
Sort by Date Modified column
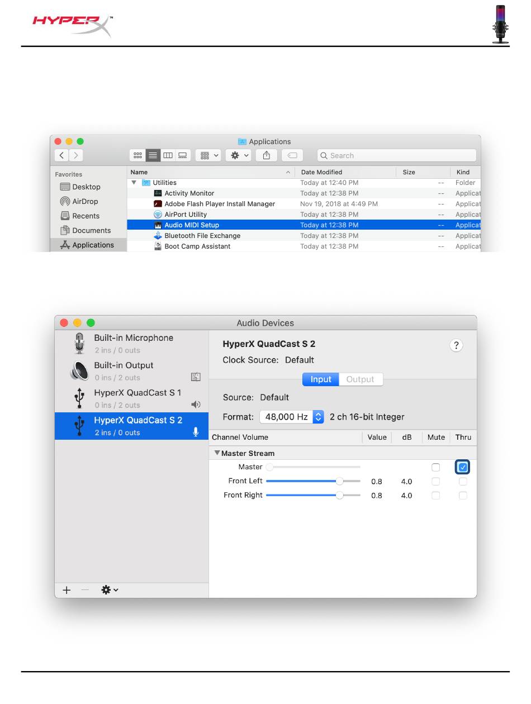(345, 172)
